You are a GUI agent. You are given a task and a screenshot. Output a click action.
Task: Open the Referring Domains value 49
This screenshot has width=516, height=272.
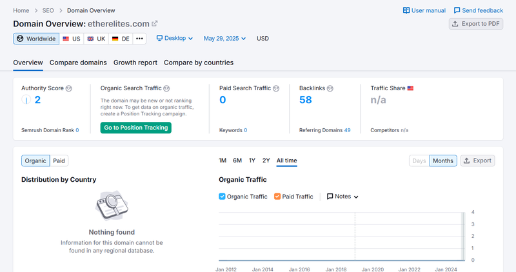tap(347, 130)
